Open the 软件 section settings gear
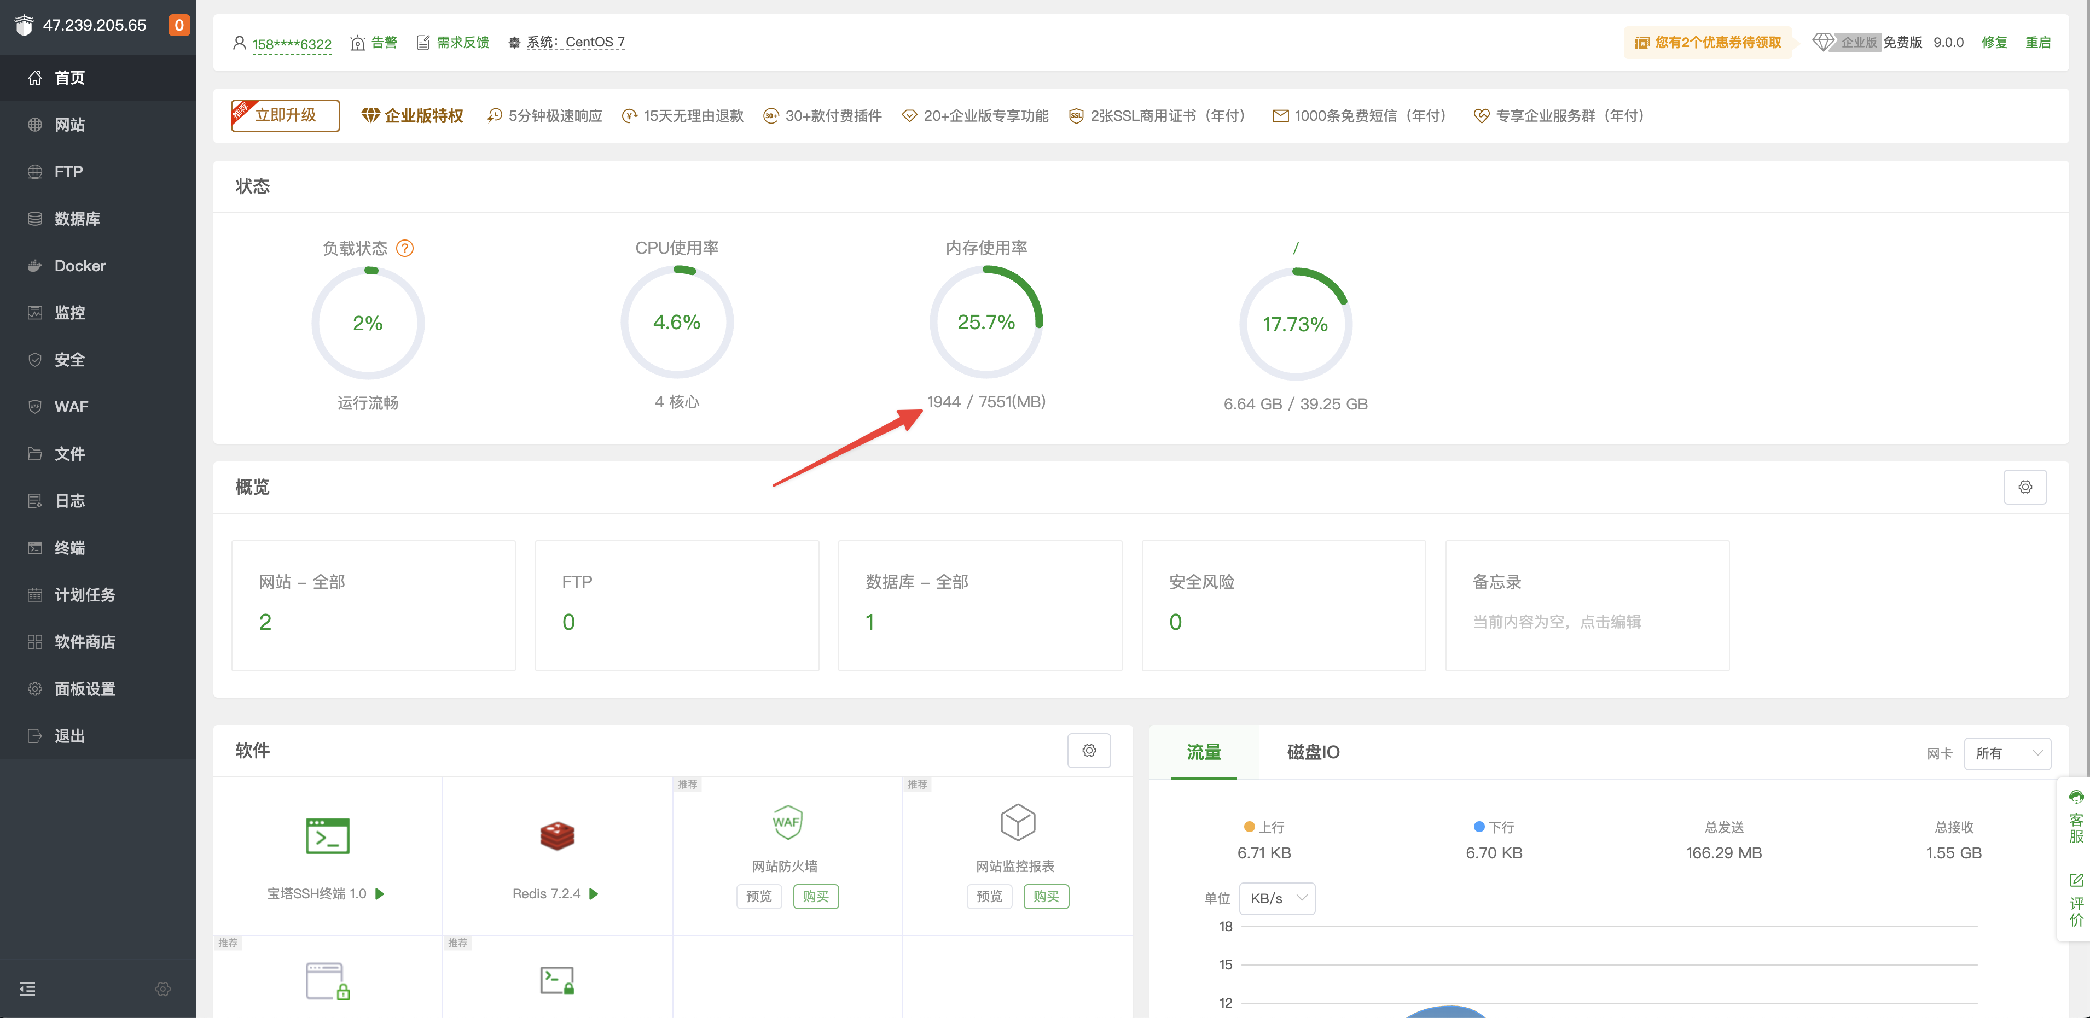 point(1089,751)
